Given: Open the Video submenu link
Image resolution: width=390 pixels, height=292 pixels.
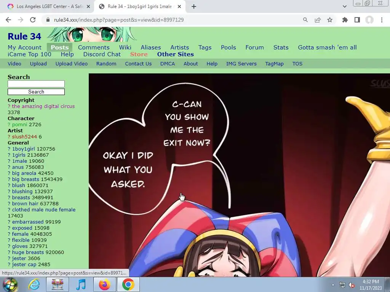Looking at the screenshot, I should coord(14,64).
